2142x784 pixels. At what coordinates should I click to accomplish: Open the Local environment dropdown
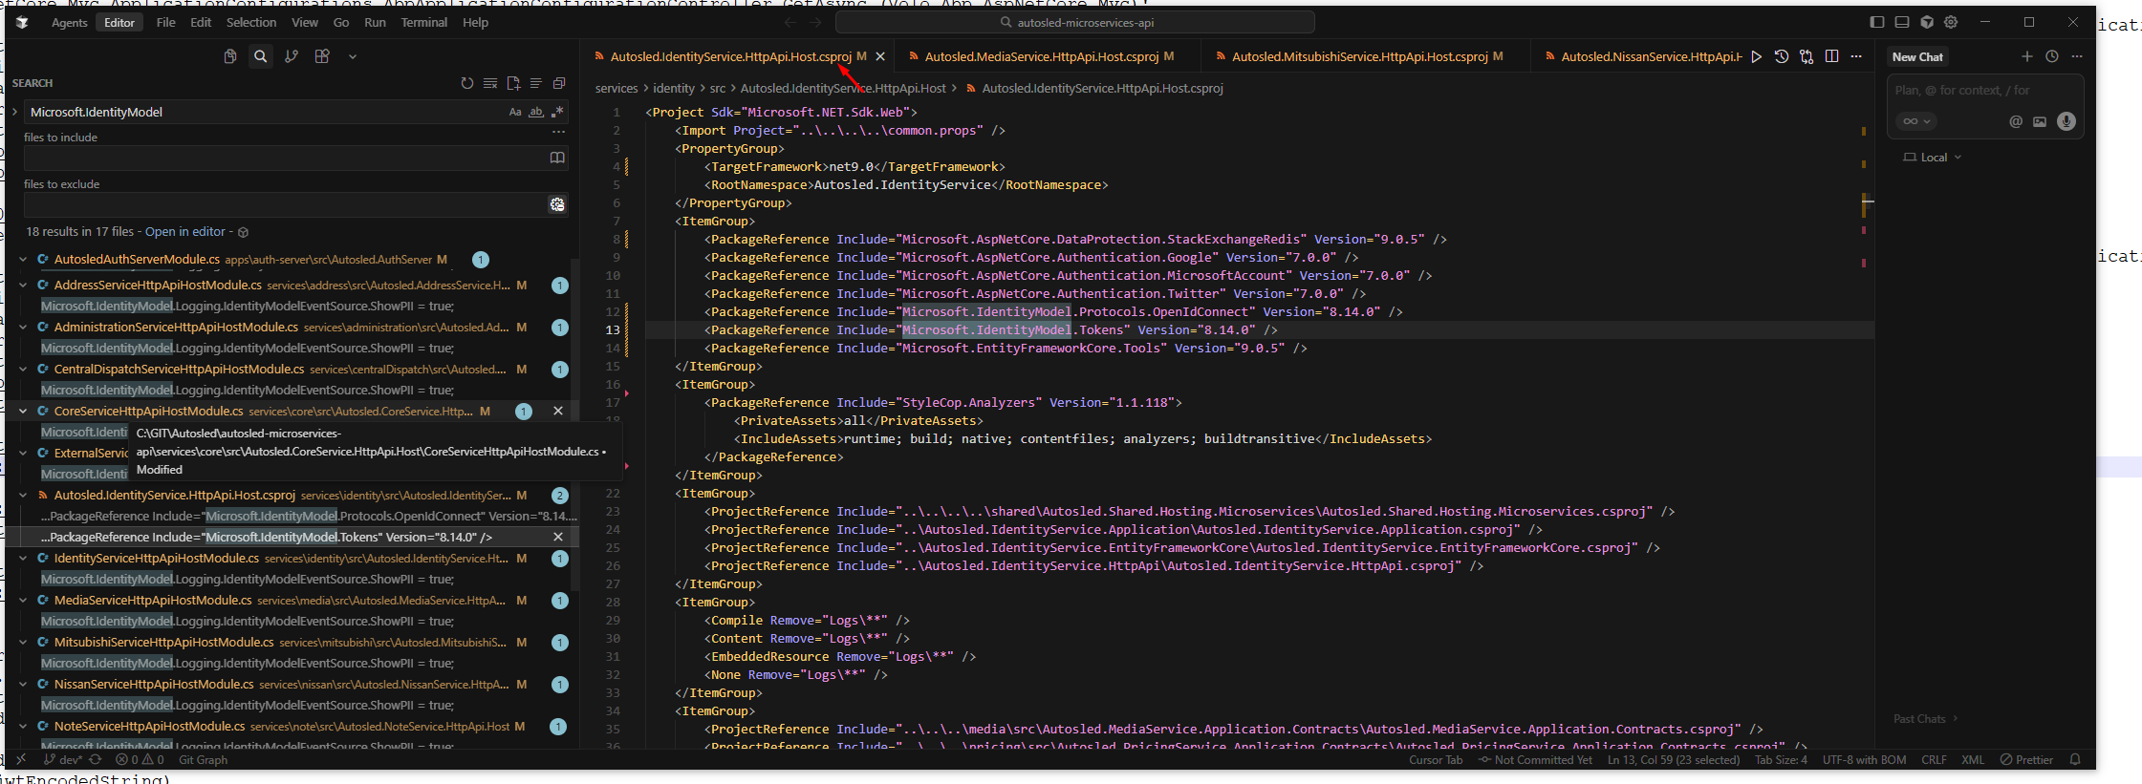click(x=1933, y=158)
